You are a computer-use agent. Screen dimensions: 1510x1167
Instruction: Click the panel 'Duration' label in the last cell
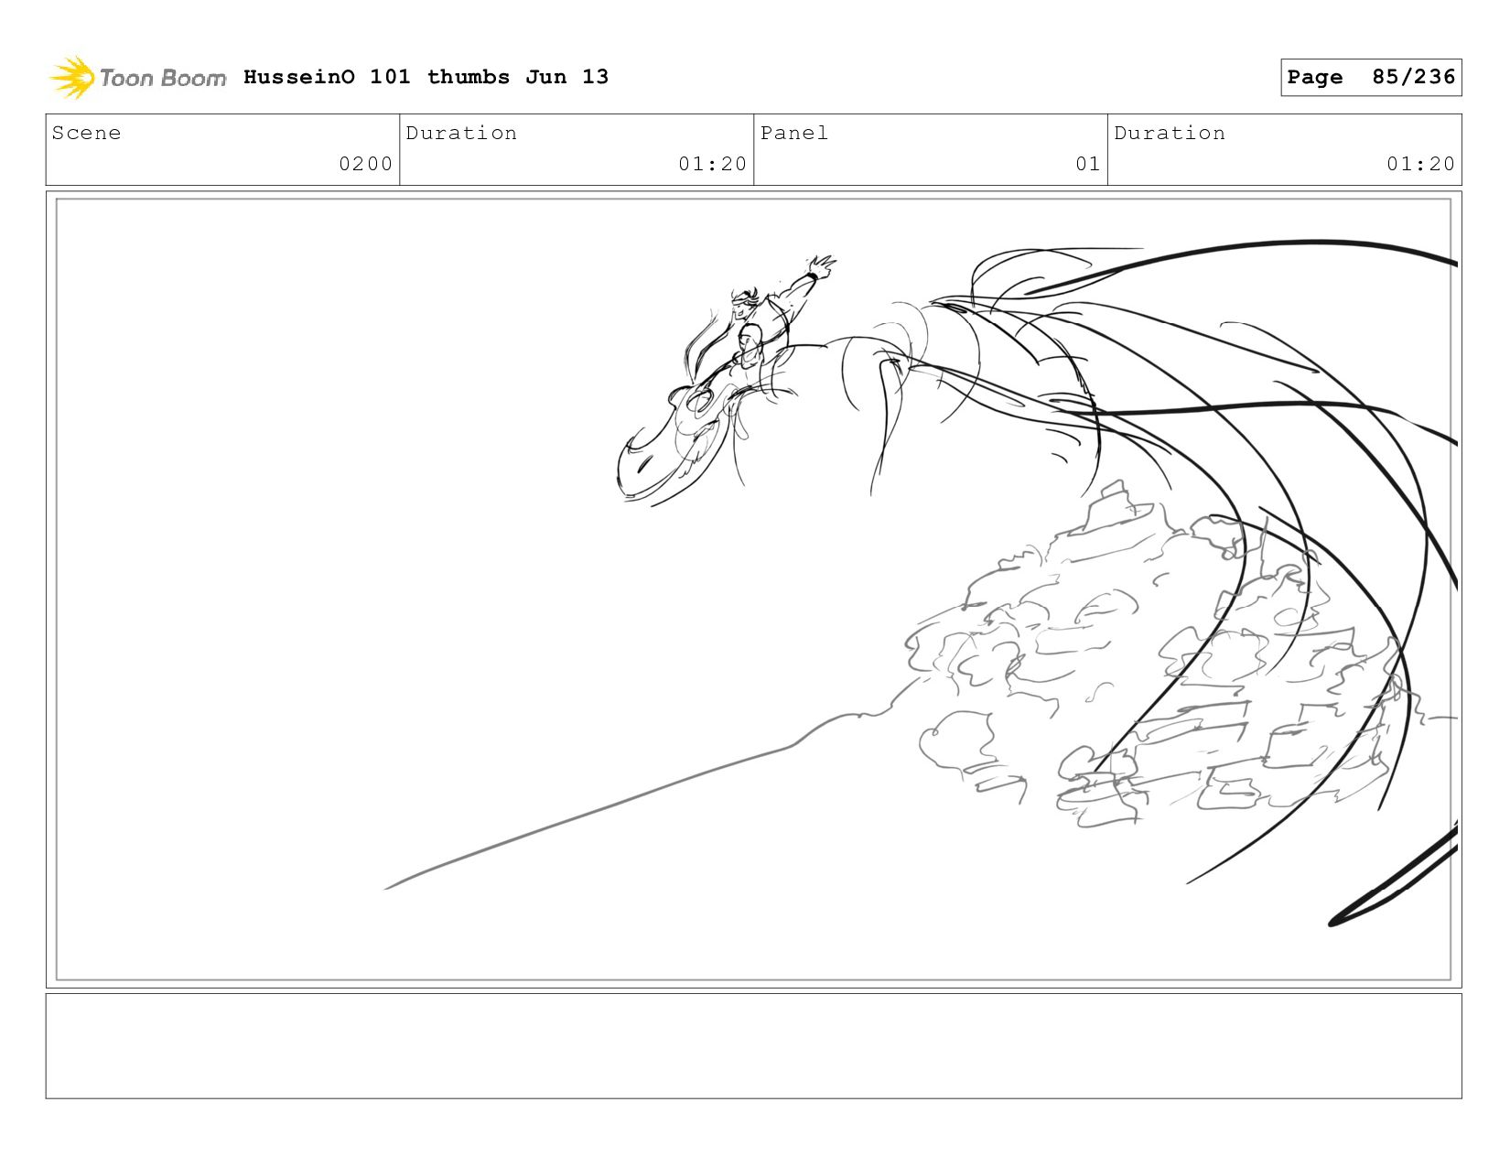[1170, 133]
